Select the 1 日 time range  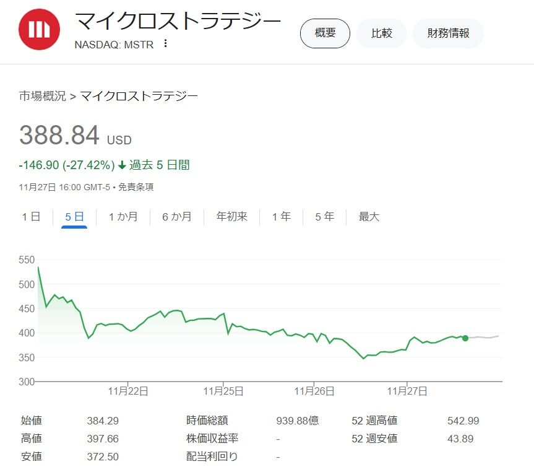pos(31,217)
